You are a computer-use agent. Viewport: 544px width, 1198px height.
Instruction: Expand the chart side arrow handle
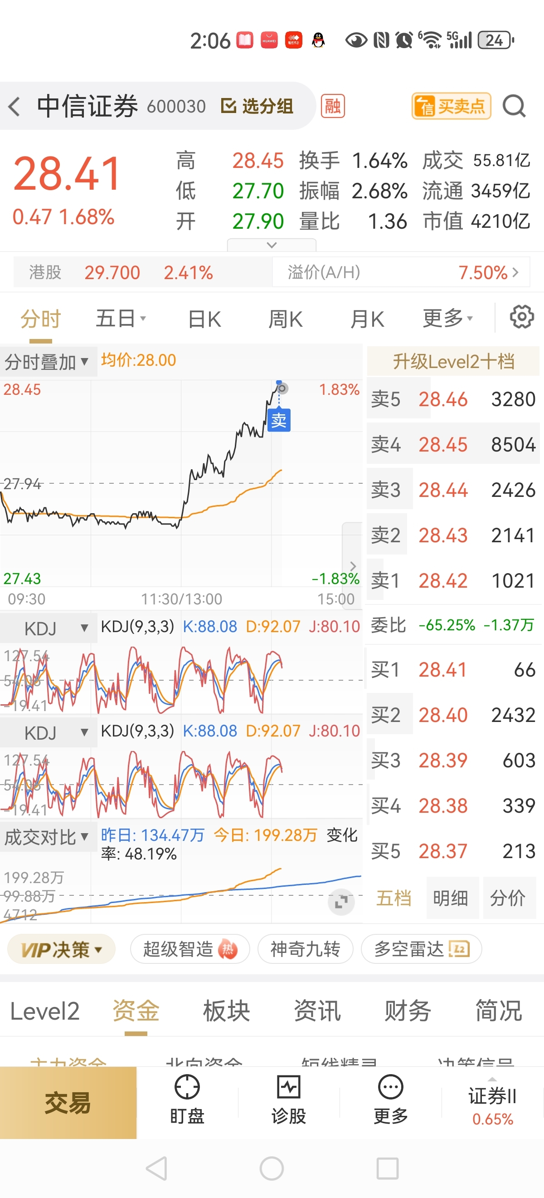point(352,565)
